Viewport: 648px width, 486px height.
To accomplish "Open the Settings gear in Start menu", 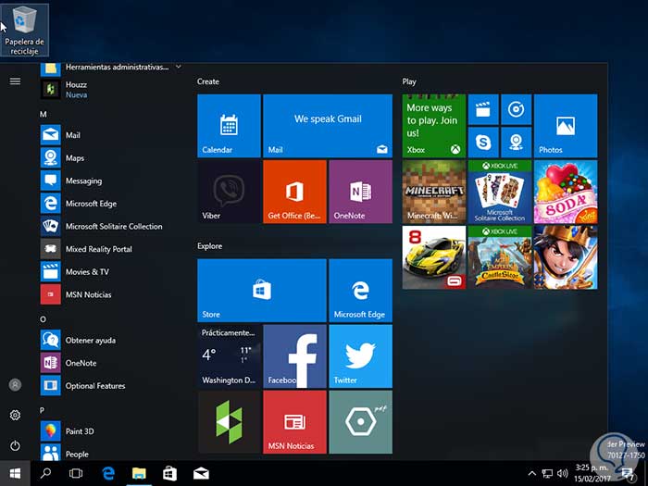I will (15, 416).
